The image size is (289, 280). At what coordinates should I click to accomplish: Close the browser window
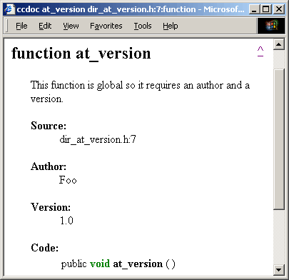tap(279, 9)
